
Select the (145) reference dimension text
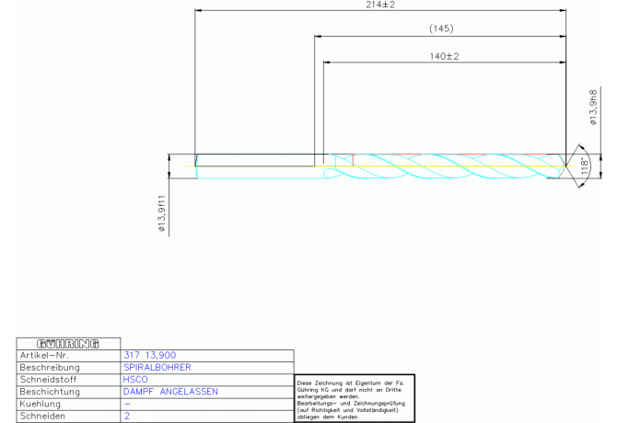click(x=441, y=29)
